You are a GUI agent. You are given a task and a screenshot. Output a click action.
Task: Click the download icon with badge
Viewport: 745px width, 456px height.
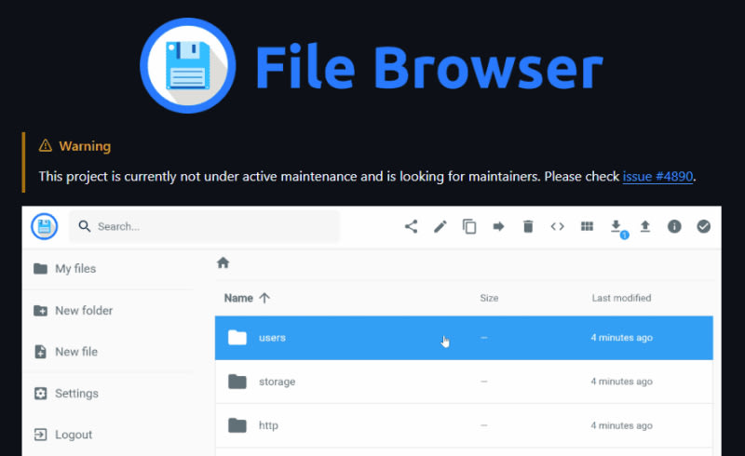616,226
